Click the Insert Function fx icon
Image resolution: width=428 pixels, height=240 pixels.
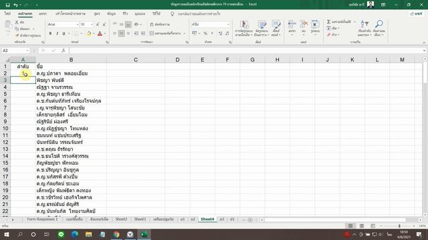pos(64,51)
